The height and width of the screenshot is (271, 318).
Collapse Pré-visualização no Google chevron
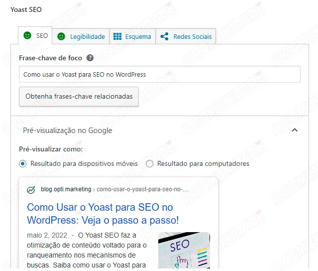295,130
